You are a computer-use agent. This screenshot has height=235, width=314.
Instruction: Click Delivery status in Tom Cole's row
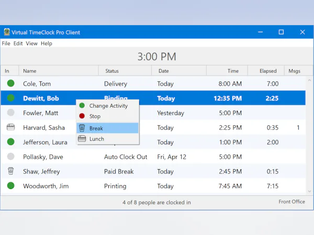coord(116,84)
